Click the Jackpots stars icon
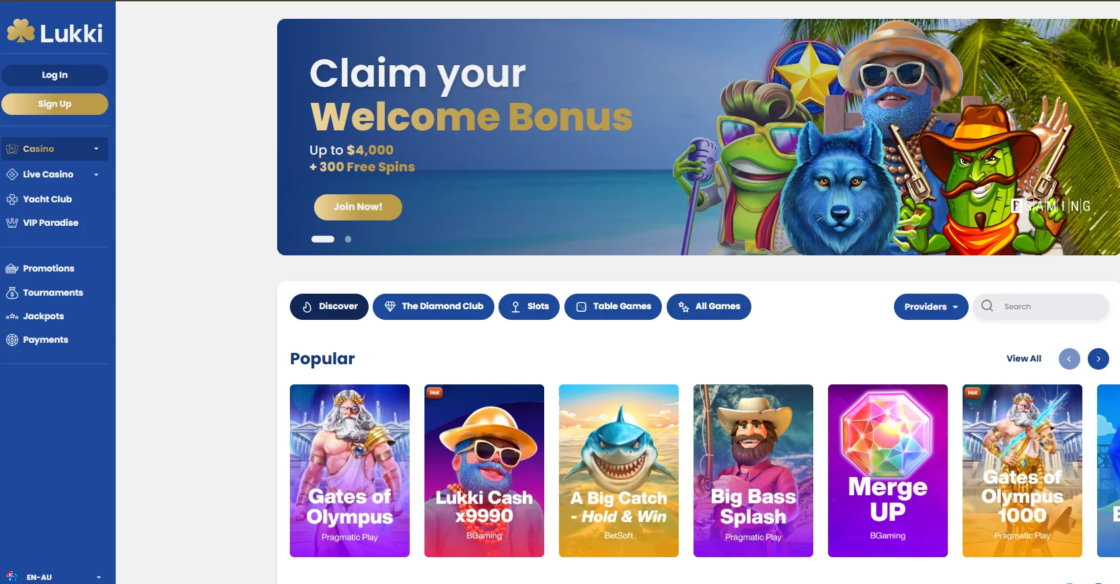 coord(12,316)
